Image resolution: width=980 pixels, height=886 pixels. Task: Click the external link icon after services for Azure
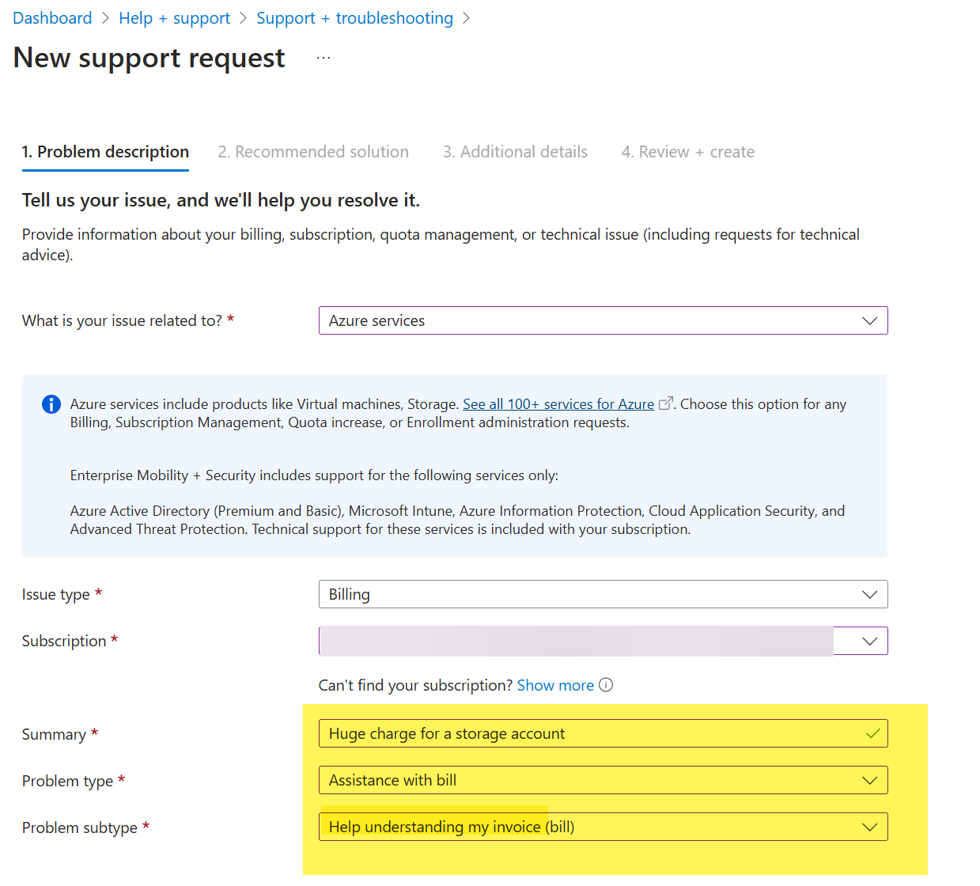click(666, 403)
